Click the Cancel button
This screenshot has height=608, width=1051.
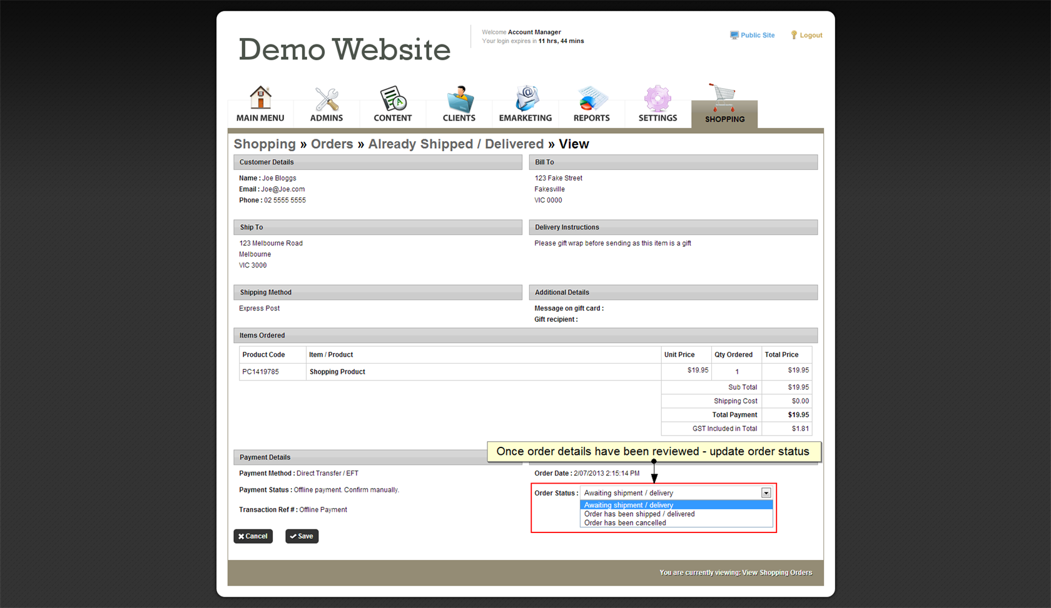[x=253, y=536]
